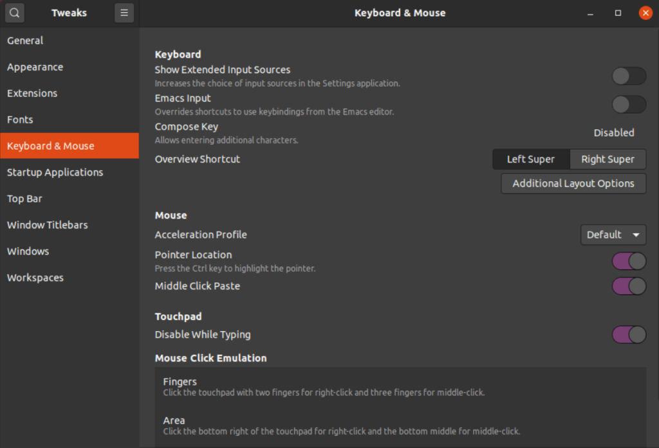The image size is (659, 448).
Task: Disable the Pointer Location switch
Action: tap(628, 261)
